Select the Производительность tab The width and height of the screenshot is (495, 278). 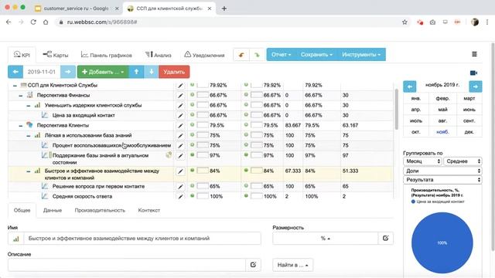click(x=100, y=210)
